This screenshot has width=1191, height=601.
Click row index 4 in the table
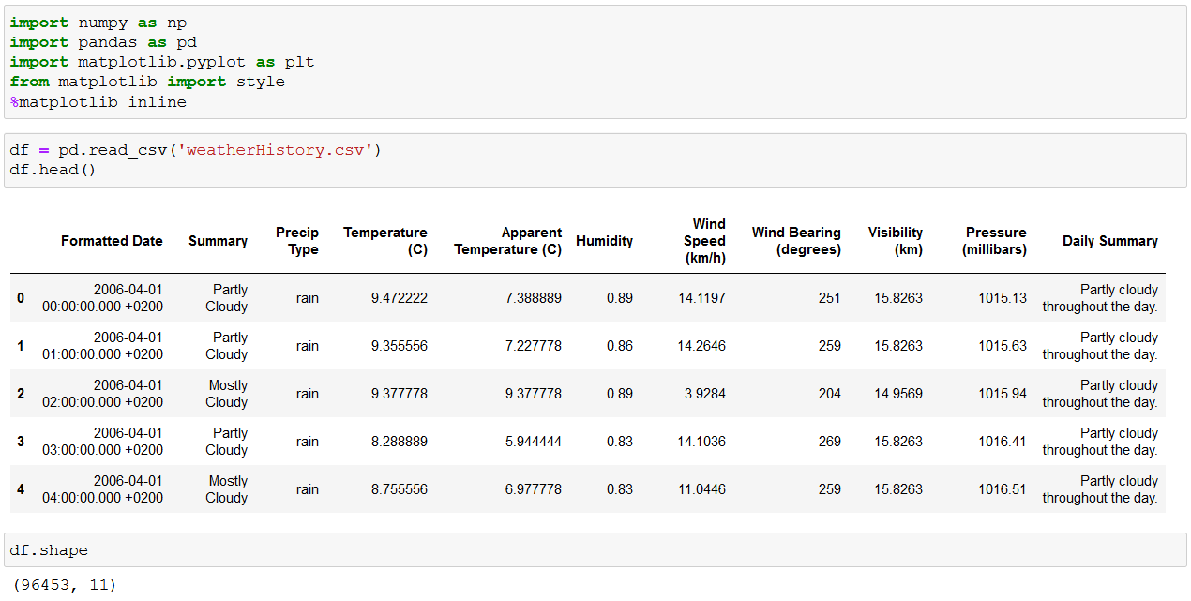(21, 489)
